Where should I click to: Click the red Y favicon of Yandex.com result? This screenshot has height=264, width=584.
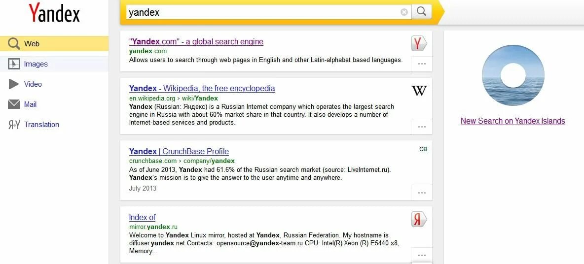419,44
